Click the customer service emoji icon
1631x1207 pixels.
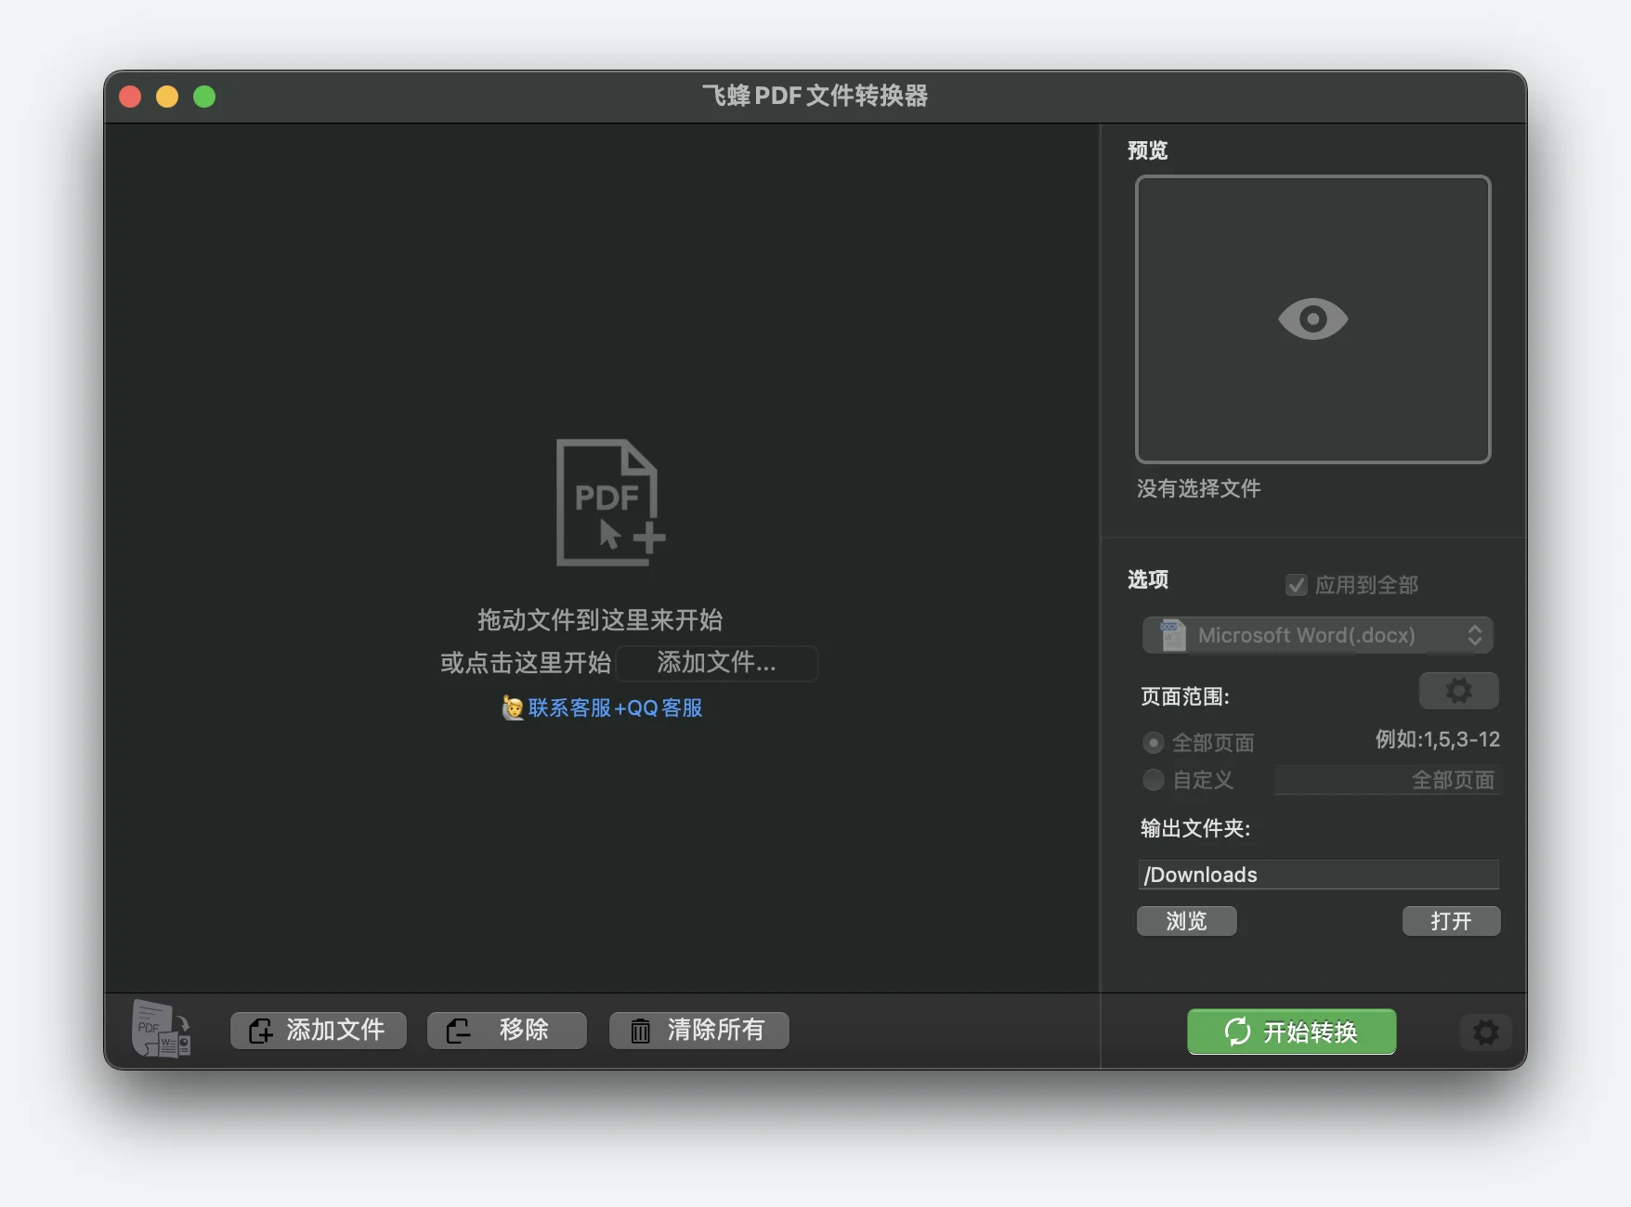click(513, 708)
